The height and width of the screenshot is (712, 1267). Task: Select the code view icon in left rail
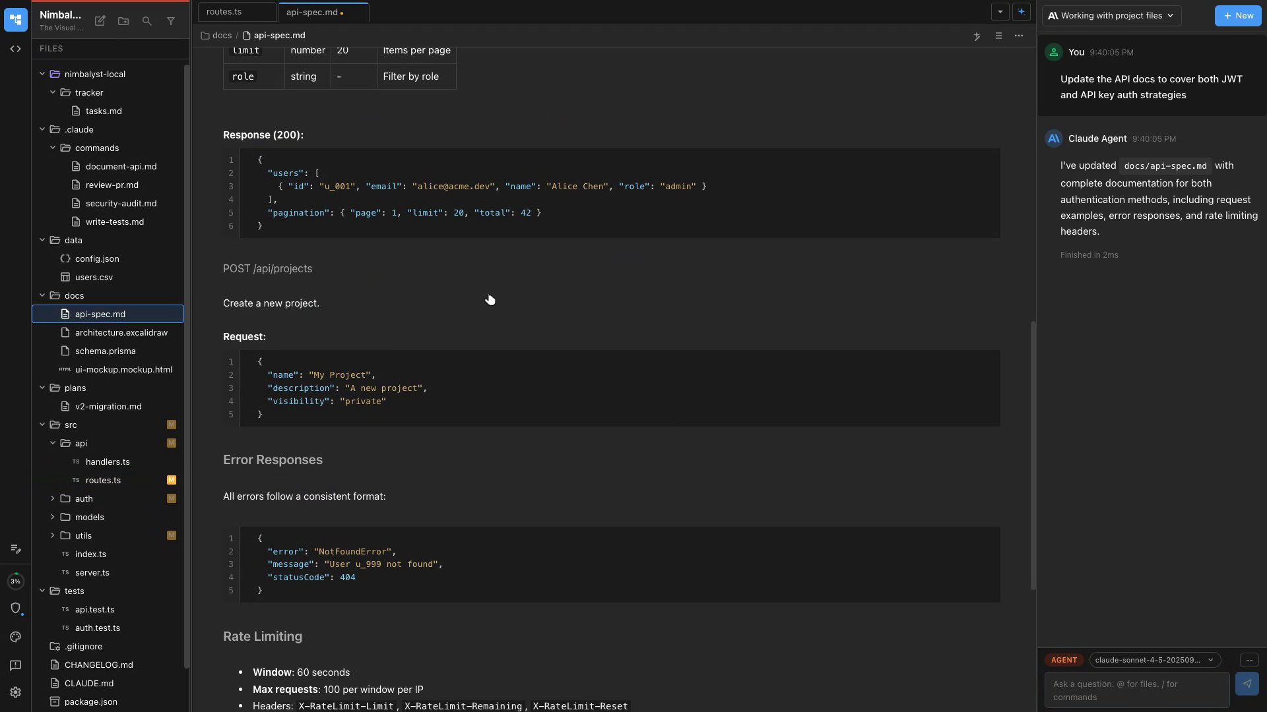tap(15, 48)
